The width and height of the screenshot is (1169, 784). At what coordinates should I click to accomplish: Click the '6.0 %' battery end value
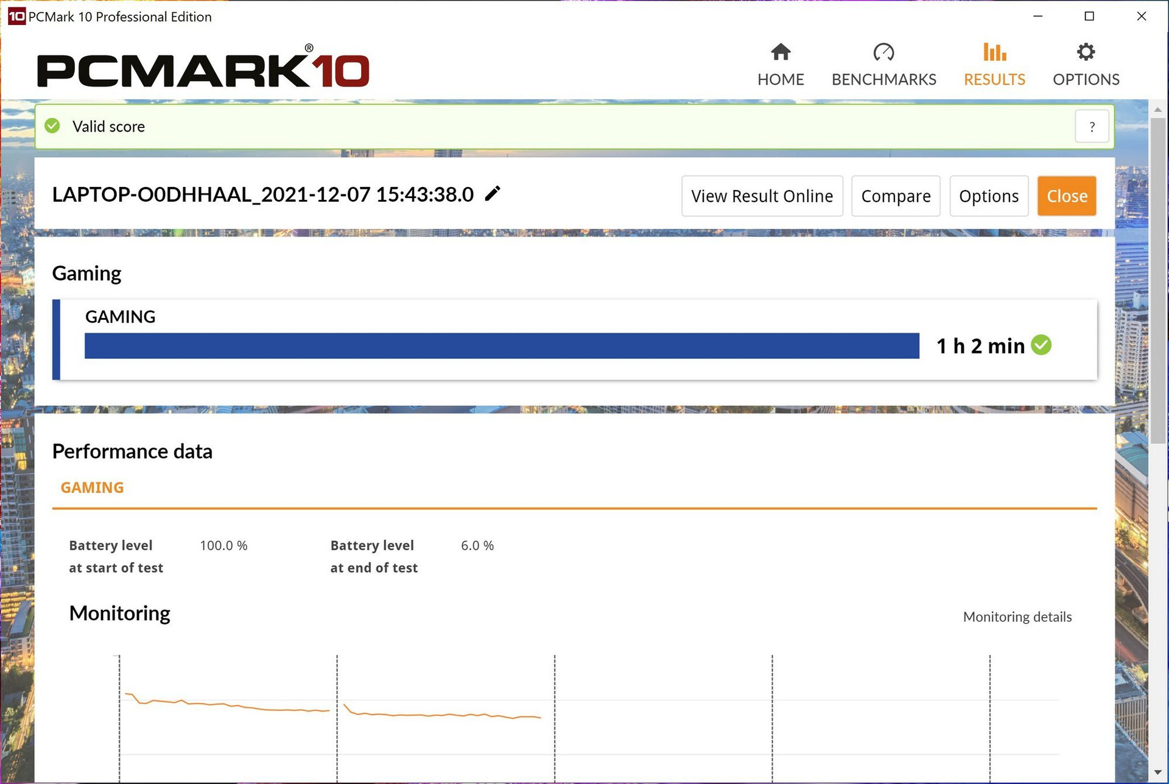coord(477,546)
